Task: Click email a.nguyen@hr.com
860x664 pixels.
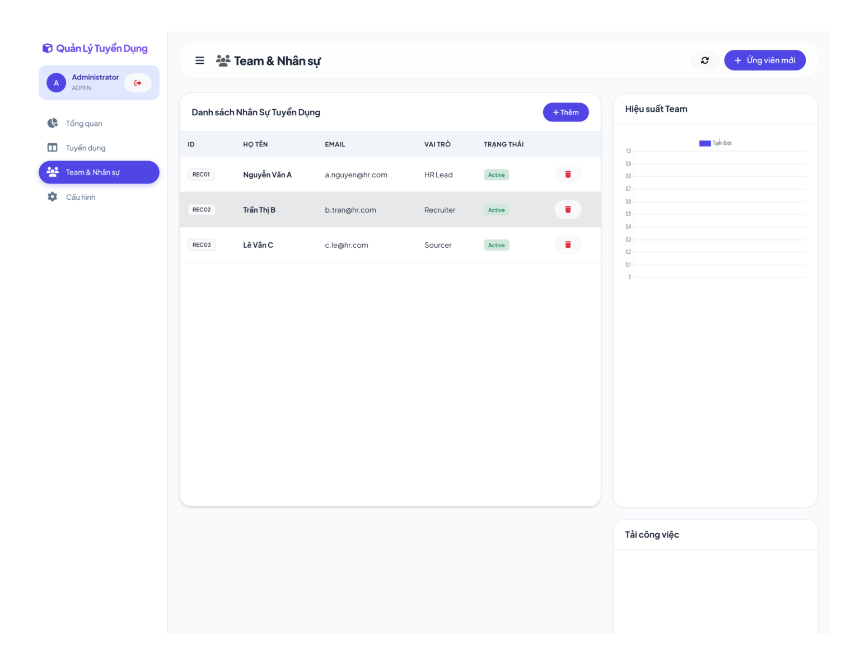Action: click(x=356, y=175)
